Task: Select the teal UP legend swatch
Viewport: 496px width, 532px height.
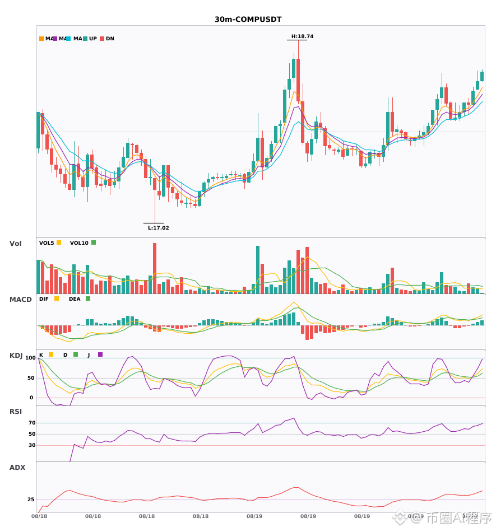Action: coord(85,39)
